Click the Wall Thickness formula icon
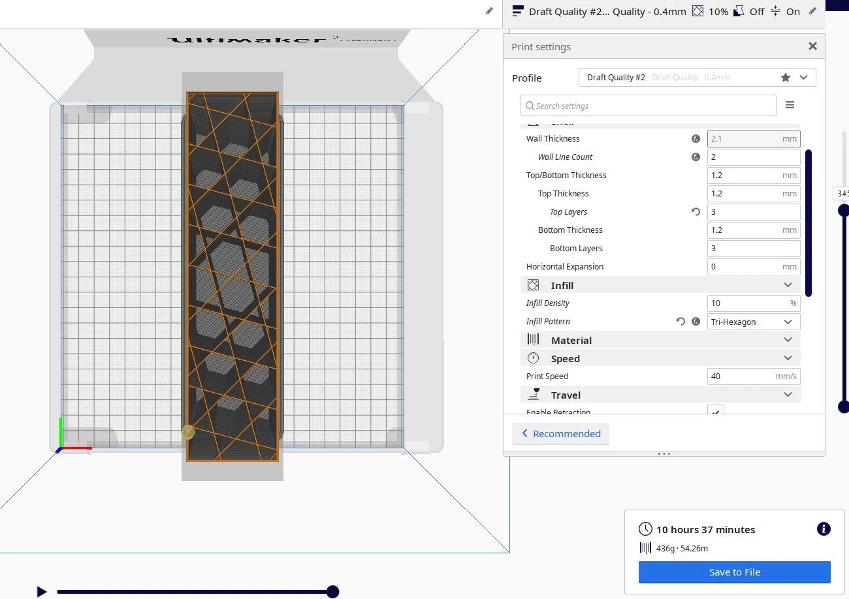 point(696,139)
